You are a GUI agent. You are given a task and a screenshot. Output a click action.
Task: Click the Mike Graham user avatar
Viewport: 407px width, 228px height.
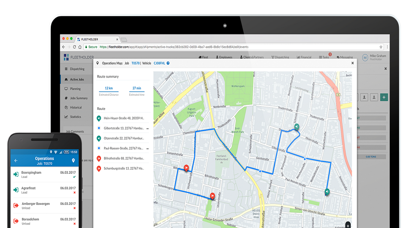point(365,57)
